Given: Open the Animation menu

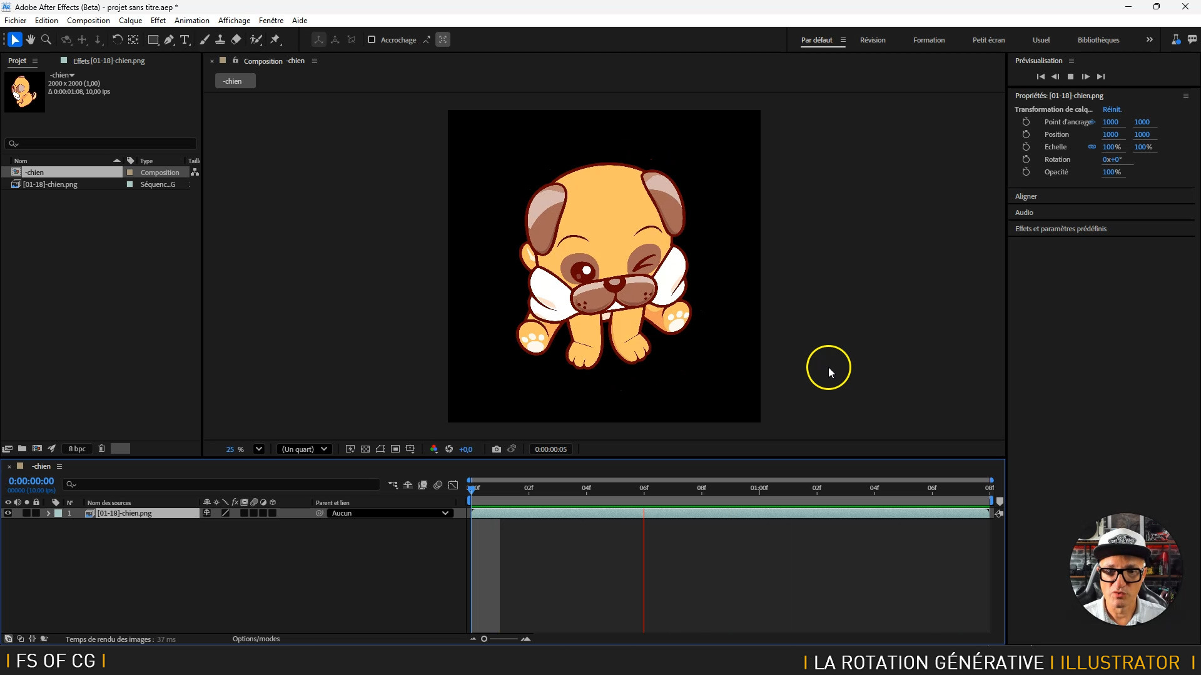Looking at the screenshot, I should pos(192,20).
